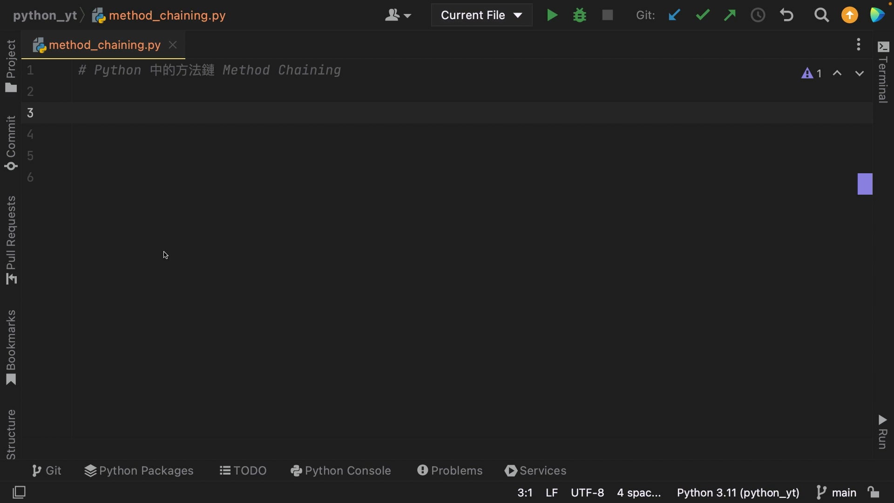Viewport: 894px width, 503px height.
Task: Click purple warning marker on scrollbar stripe
Action: tap(865, 184)
